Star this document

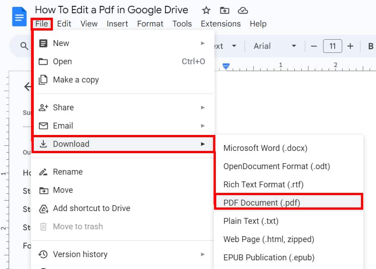pos(206,10)
